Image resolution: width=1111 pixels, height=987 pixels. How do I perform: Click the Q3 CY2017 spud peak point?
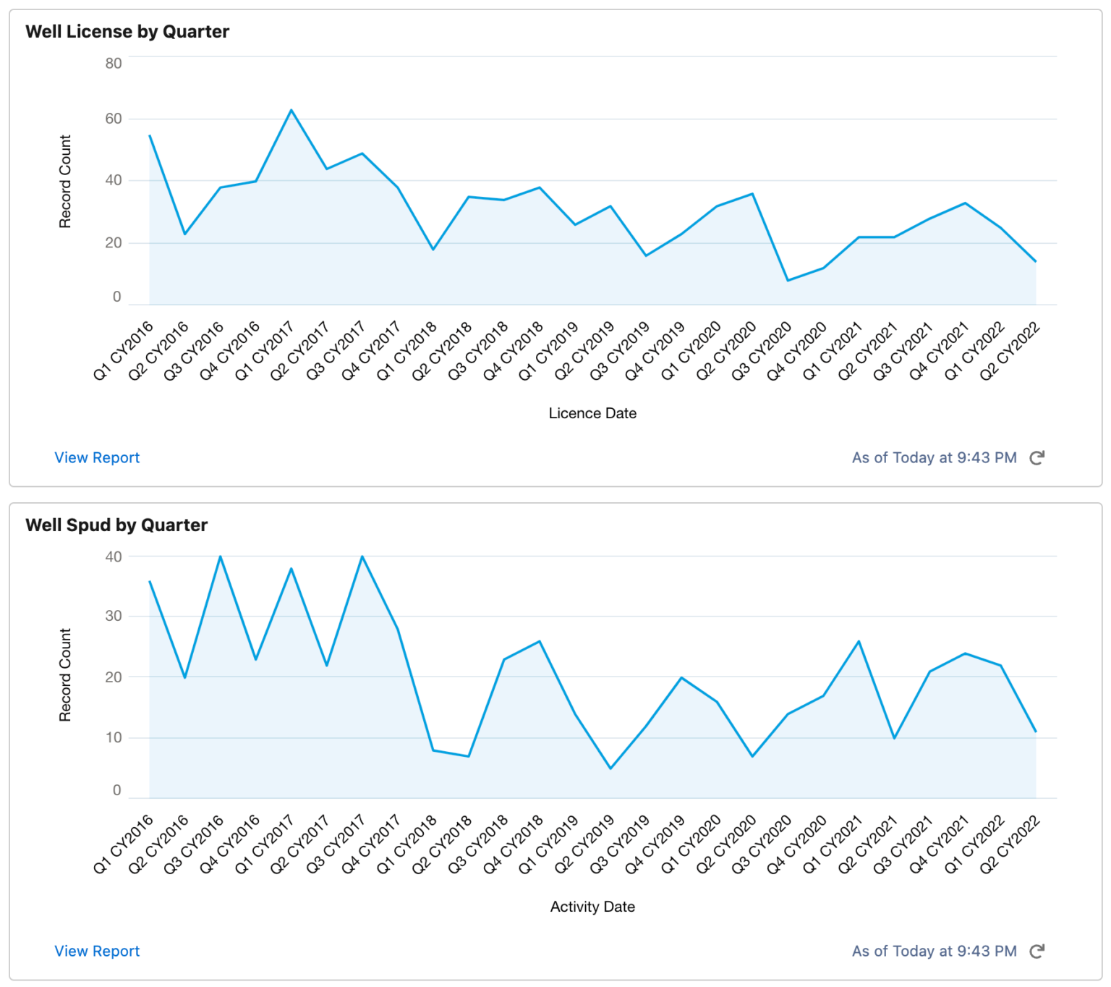(362, 557)
